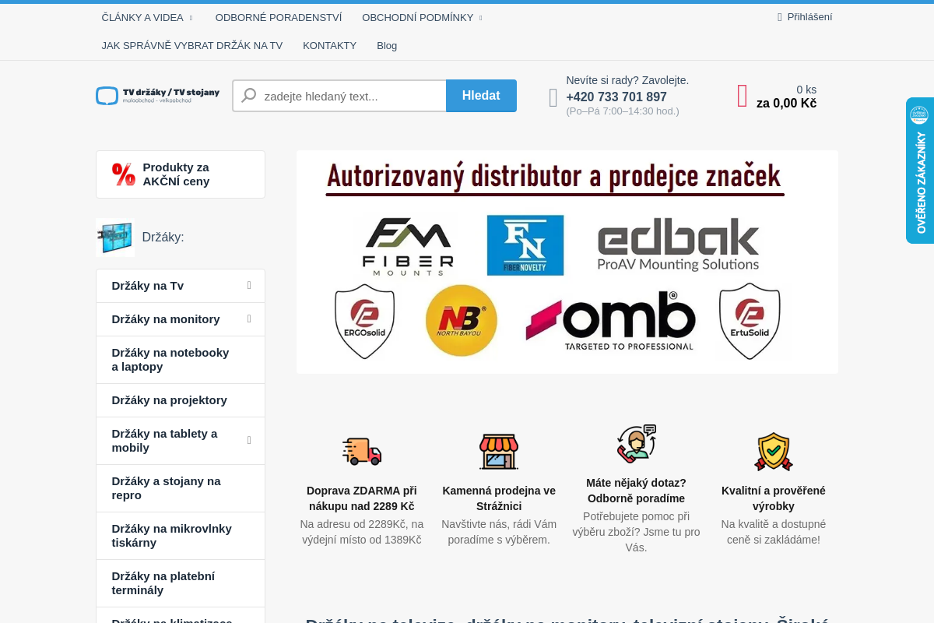Expand the Držáky na Tv submenu arrow
Screen dimensions: 934x623
249,286
